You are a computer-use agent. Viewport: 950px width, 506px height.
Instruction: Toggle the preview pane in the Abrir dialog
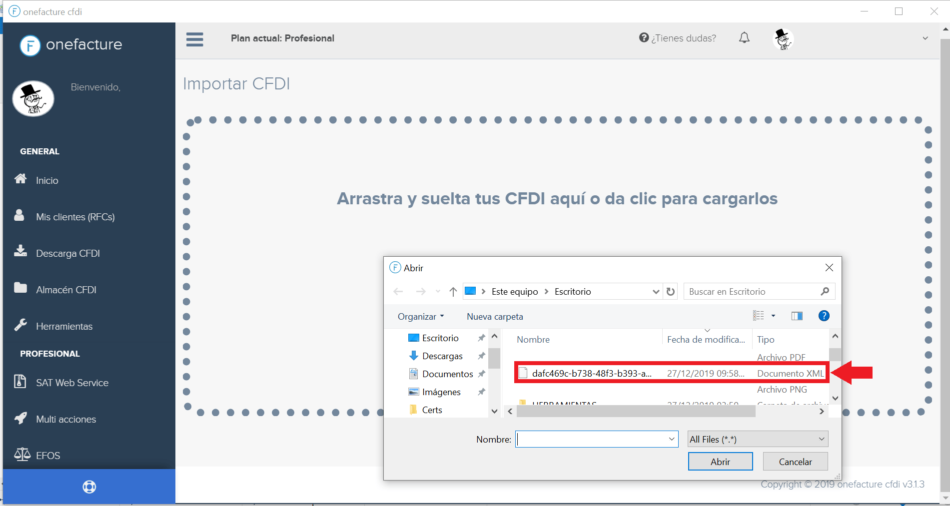[x=797, y=316]
